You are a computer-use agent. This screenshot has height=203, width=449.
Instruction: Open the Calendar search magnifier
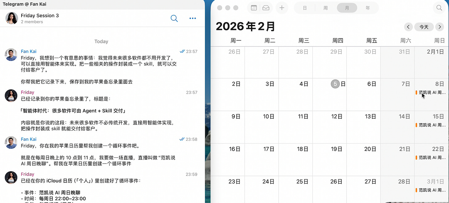[x=439, y=8]
